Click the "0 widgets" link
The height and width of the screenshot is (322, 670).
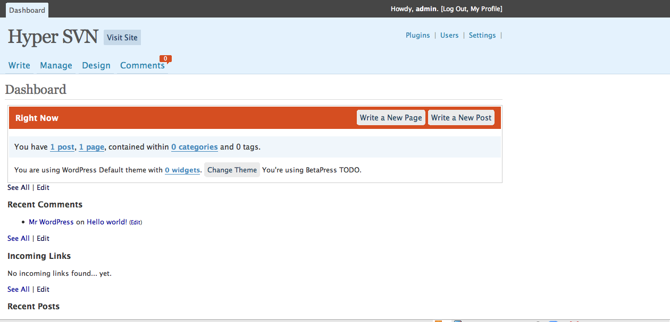tap(182, 170)
